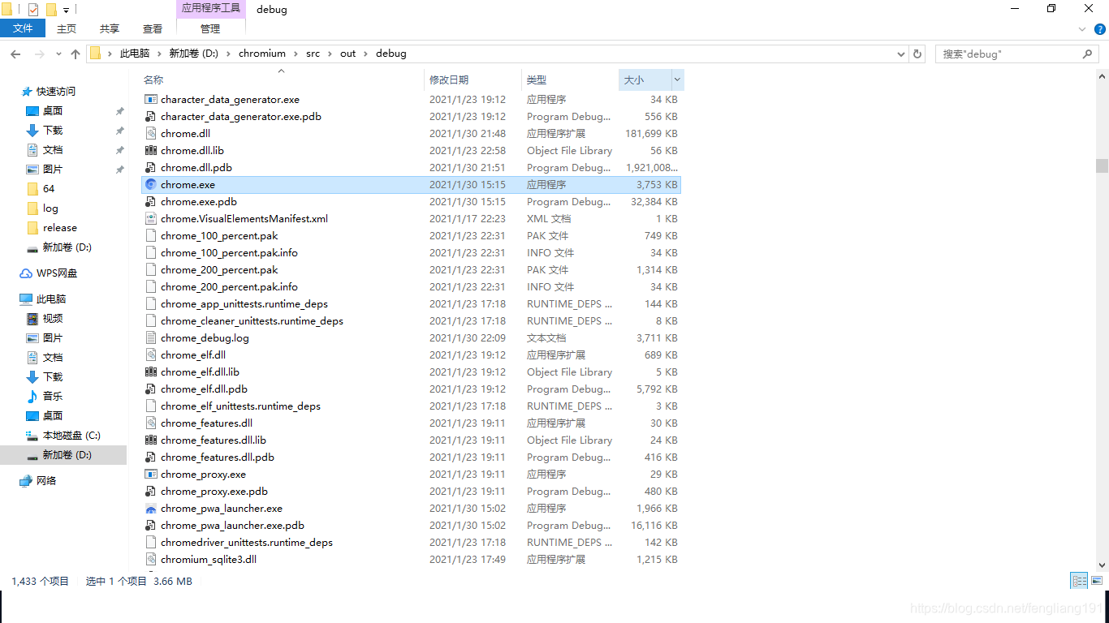Image resolution: width=1109 pixels, height=623 pixels.
Task: Open the release folder in quick access
Action: point(60,228)
